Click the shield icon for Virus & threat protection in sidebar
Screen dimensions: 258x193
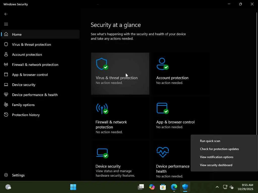click(x=6, y=44)
